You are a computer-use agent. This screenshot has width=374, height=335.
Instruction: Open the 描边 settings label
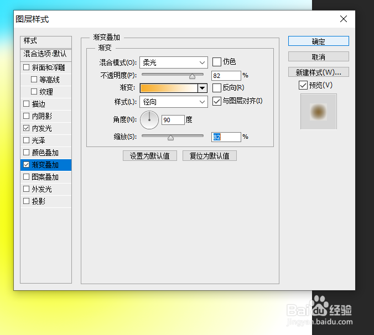38,104
